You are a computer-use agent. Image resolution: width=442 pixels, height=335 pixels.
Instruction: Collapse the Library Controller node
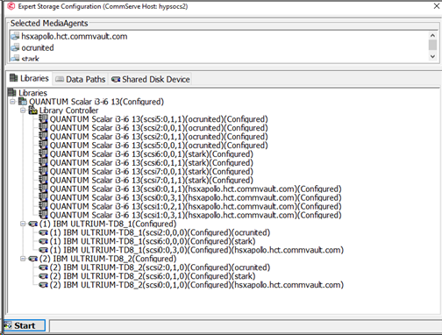[23, 110]
